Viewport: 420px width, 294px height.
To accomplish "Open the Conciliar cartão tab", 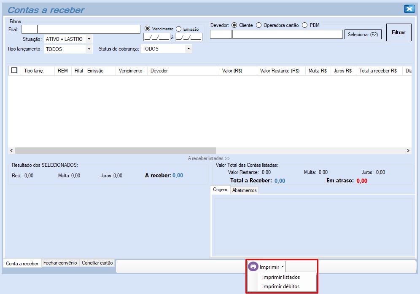I will coord(97,263).
